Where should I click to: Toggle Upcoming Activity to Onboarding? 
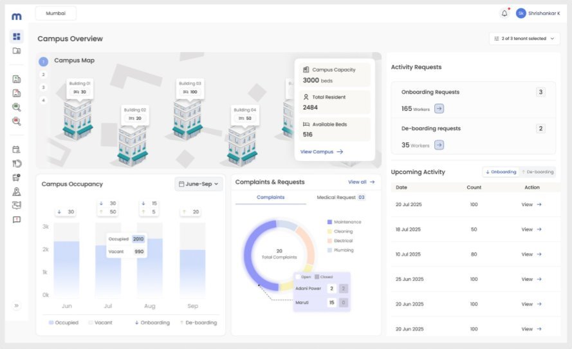[x=501, y=171]
